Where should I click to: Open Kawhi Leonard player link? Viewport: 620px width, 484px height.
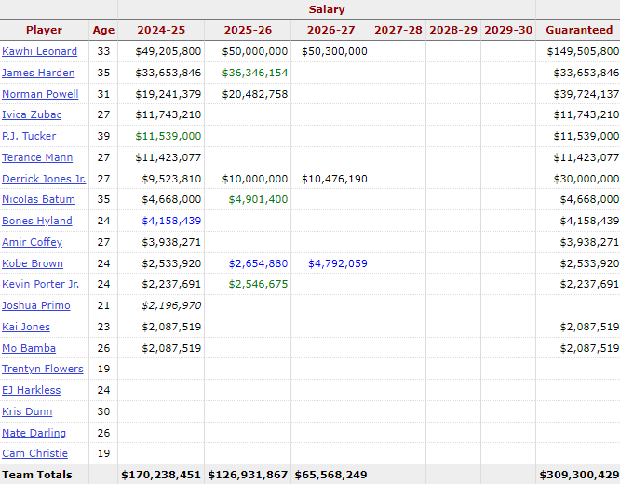pos(39,51)
